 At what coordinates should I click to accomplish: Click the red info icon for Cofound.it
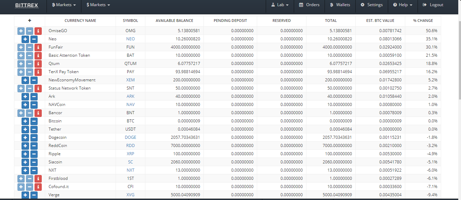point(38,187)
